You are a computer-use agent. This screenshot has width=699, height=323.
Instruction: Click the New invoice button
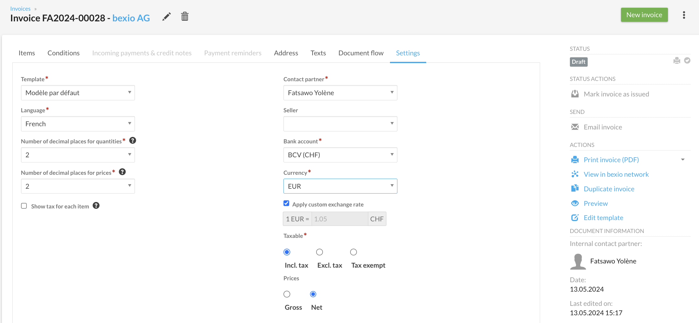coord(644,15)
